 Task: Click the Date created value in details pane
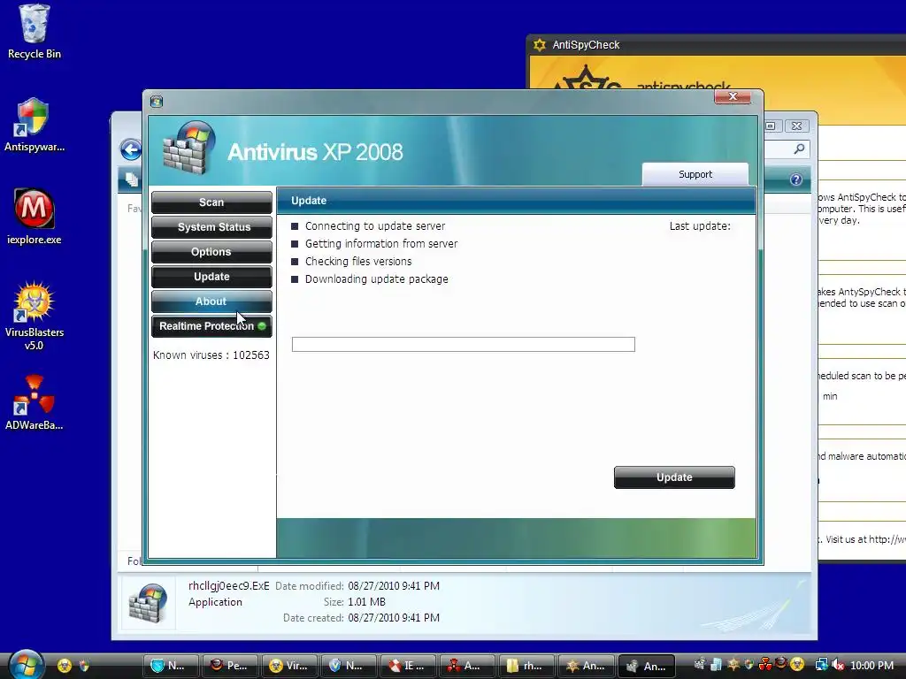point(394,618)
